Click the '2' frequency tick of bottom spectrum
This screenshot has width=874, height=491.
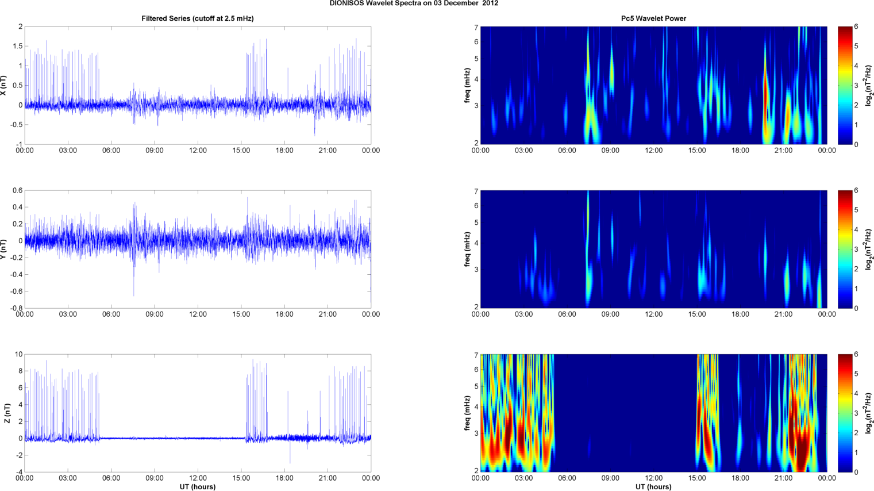pyautogui.click(x=476, y=471)
